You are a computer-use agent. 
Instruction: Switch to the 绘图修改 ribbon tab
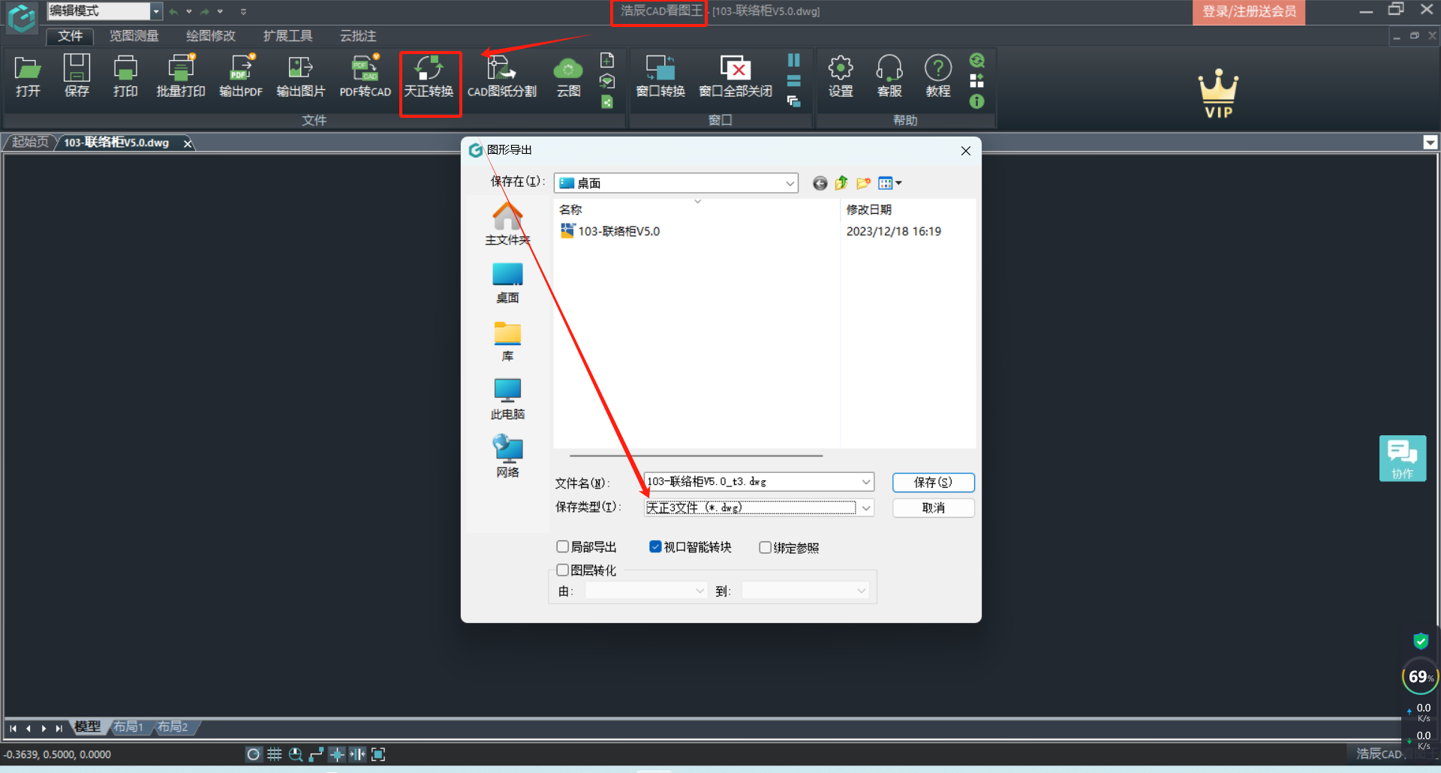[211, 36]
